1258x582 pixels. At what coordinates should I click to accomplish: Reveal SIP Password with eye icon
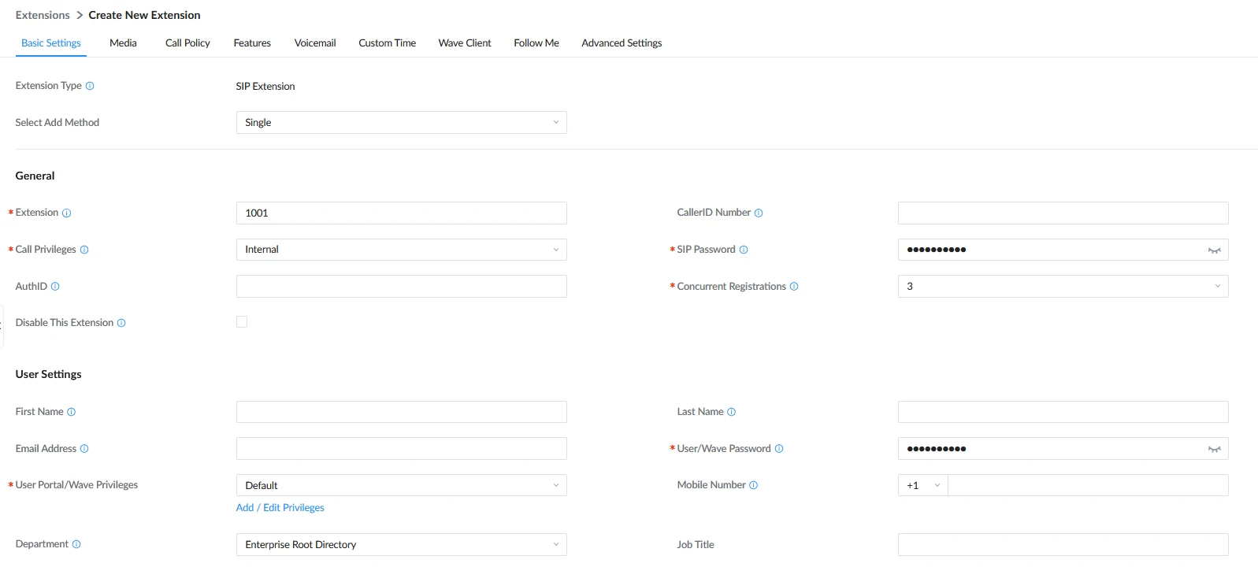click(x=1214, y=250)
